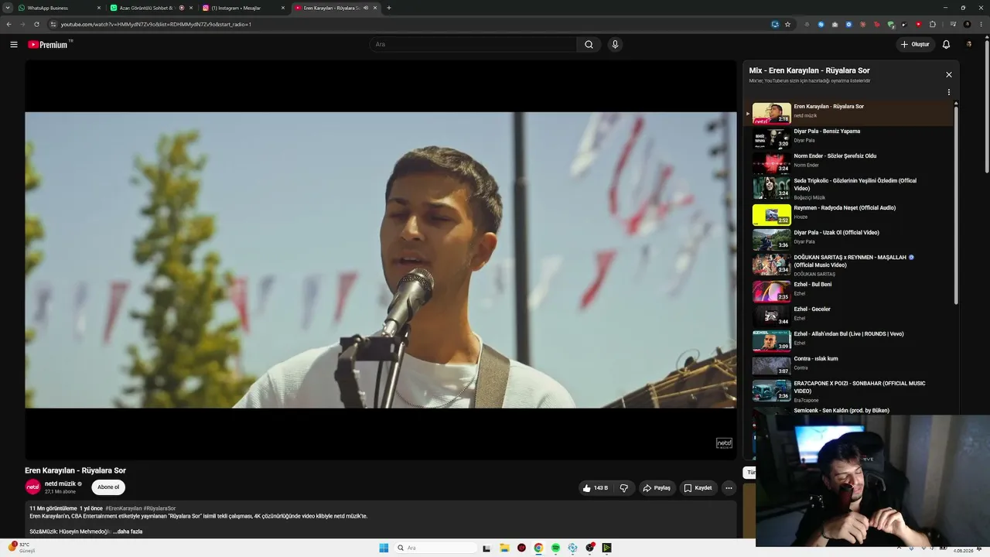Open the YouTube account avatar menu
Viewport: 990px width, 557px height.
[969, 45]
